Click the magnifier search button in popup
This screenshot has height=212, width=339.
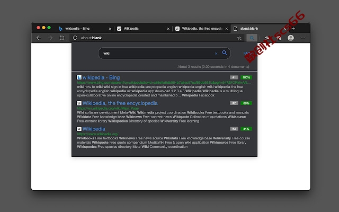[225, 53]
